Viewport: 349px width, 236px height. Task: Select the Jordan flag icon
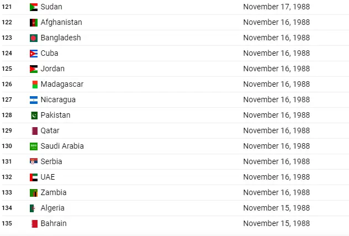(34, 69)
